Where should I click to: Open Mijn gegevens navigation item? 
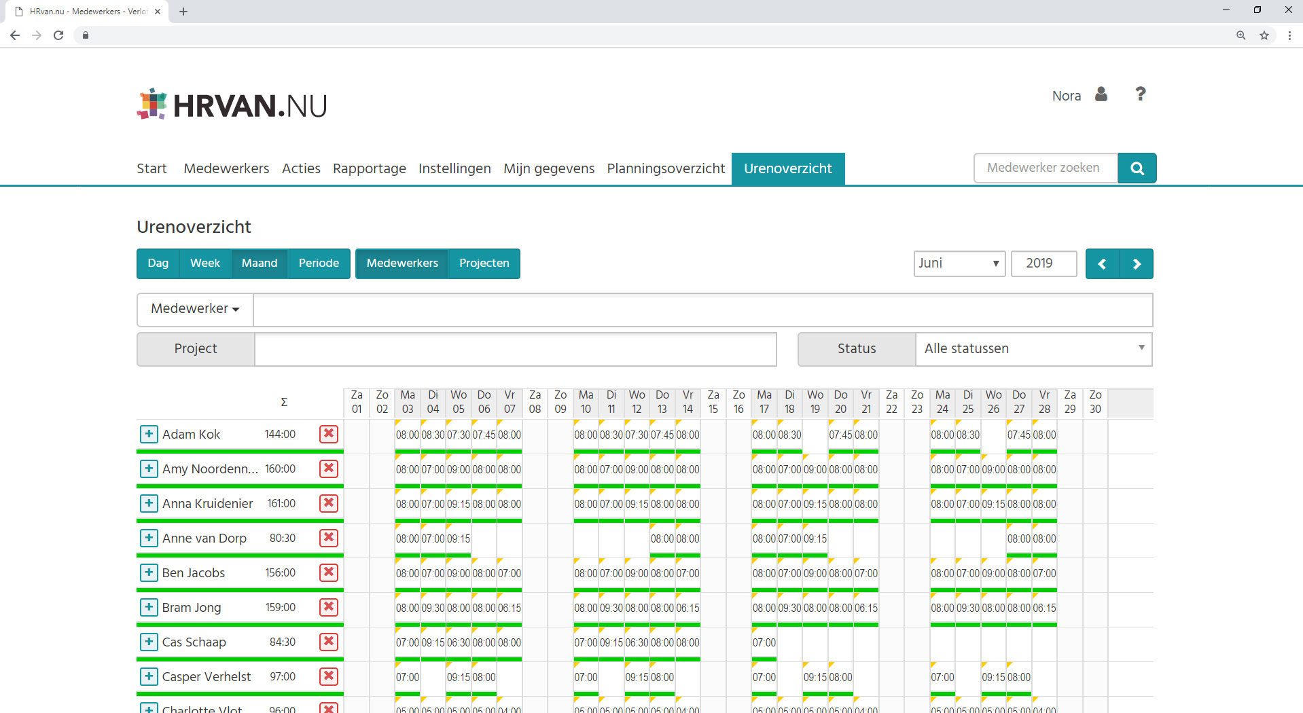click(x=549, y=168)
